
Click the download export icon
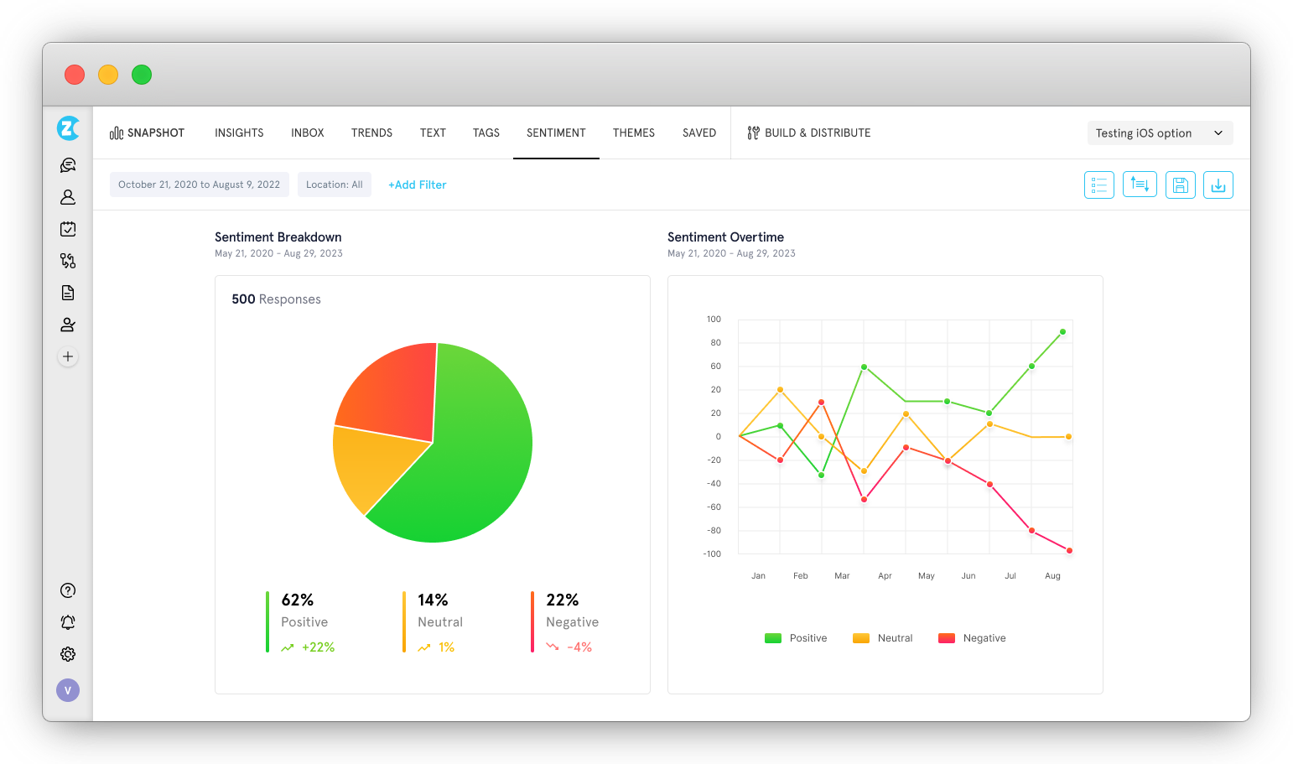click(1218, 185)
